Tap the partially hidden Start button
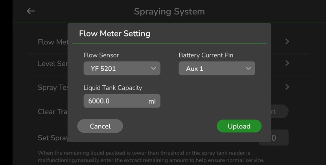 click(280, 112)
